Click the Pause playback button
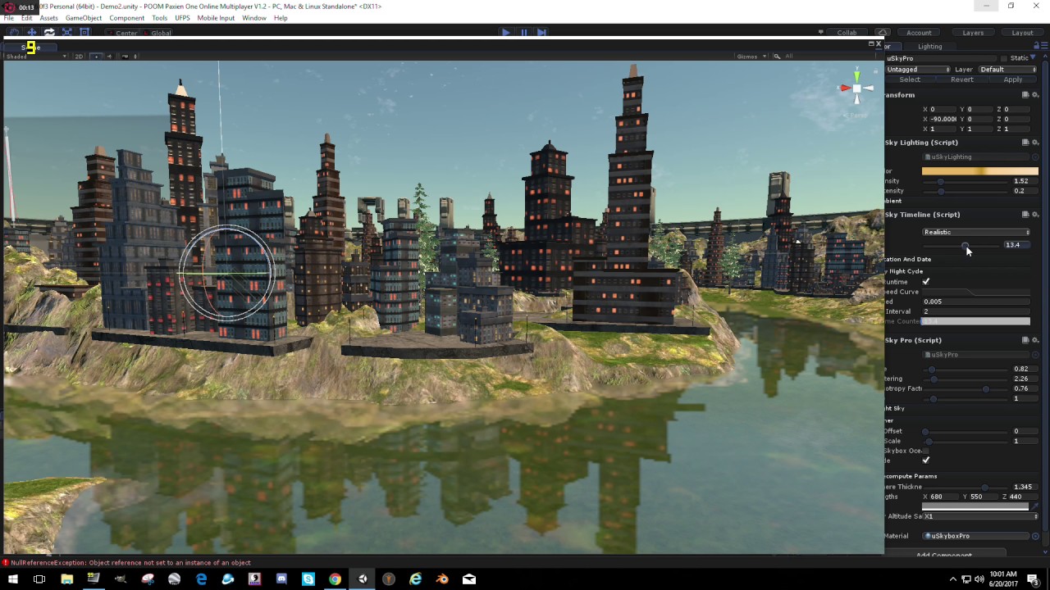 [x=524, y=33]
